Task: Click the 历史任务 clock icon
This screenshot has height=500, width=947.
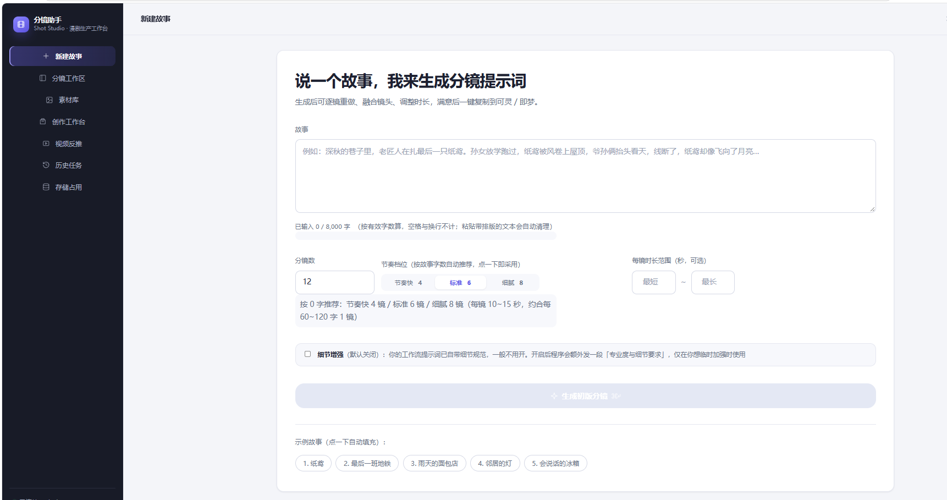Action: tap(46, 165)
